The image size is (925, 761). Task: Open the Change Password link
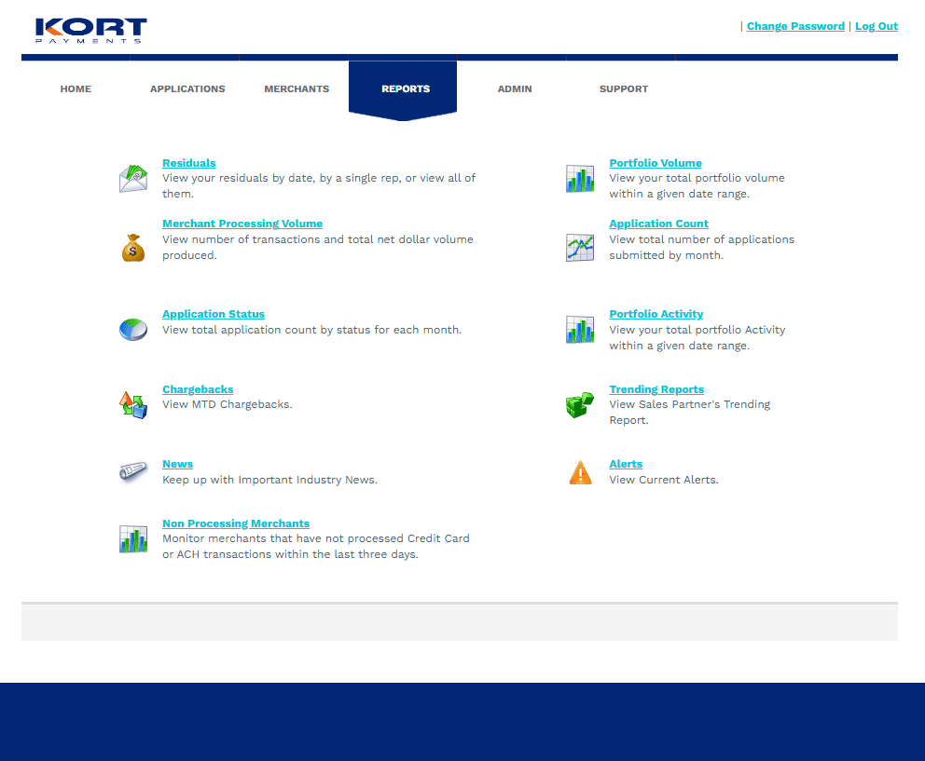coord(795,25)
